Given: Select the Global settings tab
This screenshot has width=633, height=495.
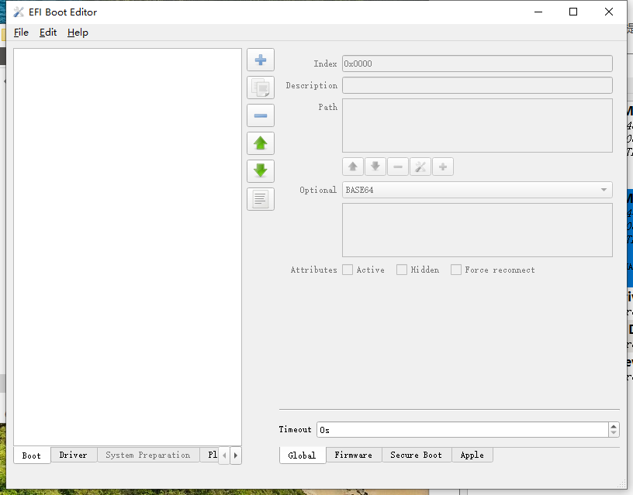Looking at the screenshot, I should tap(302, 455).
